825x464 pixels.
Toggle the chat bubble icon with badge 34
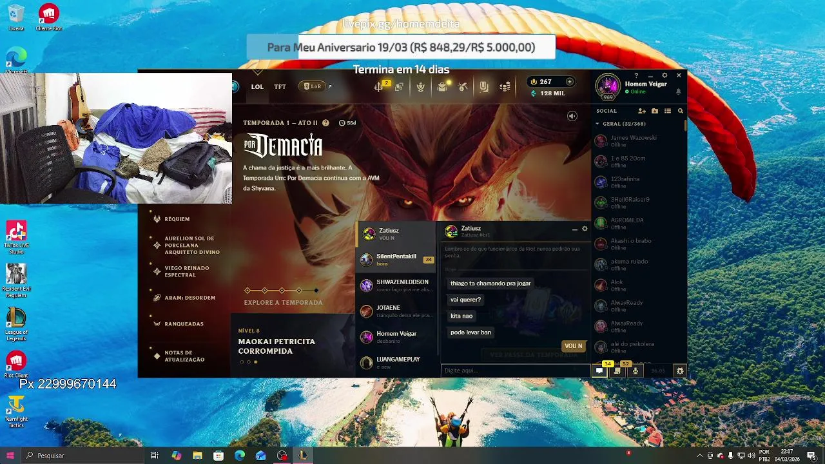pyautogui.click(x=599, y=371)
